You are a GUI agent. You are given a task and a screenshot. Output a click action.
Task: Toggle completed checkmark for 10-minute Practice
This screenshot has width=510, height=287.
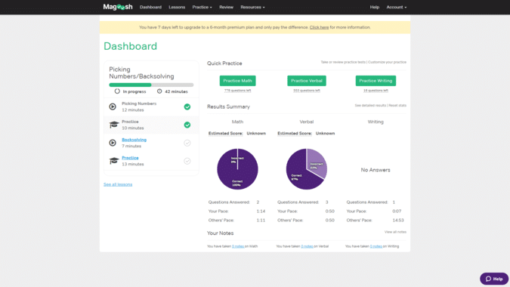click(187, 125)
